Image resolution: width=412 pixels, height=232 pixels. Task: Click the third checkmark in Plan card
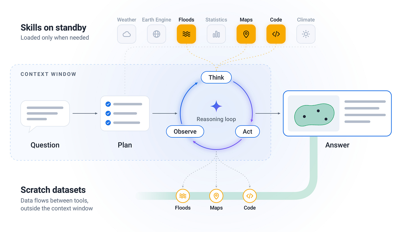[x=108, y=123]
